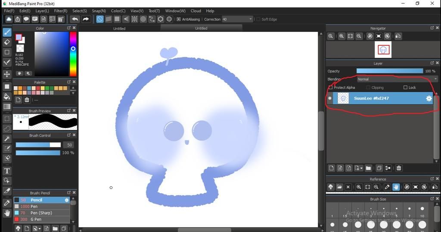This screenshot has width=441, height=232.
Task: Open SuunLee layer settings gear
Action: tap(429, 98)
